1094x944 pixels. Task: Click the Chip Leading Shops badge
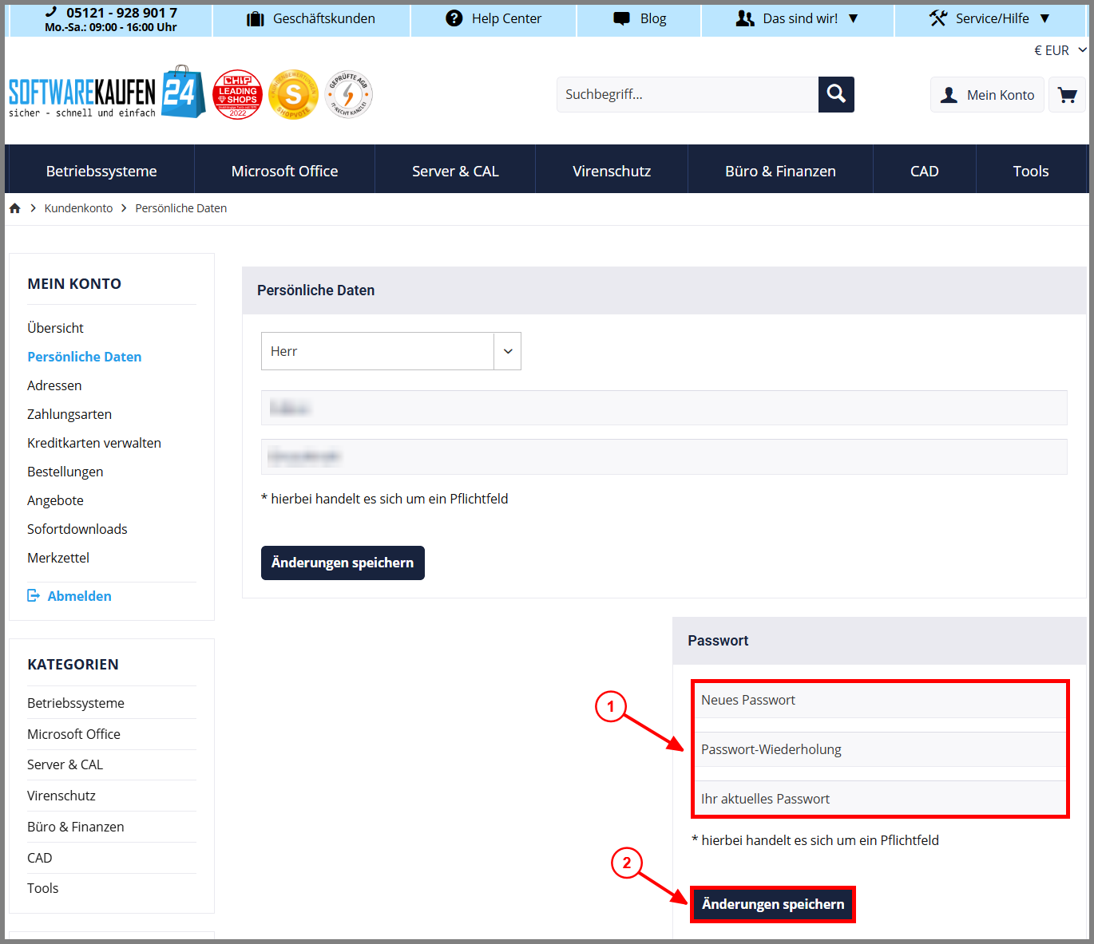(238, 94)
